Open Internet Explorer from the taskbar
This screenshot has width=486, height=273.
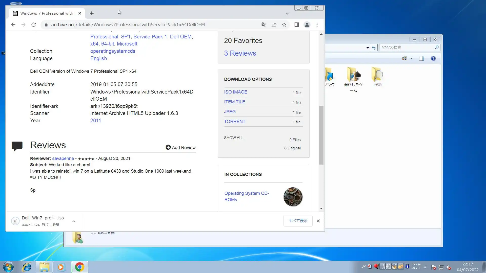click(x=27, y=267)
